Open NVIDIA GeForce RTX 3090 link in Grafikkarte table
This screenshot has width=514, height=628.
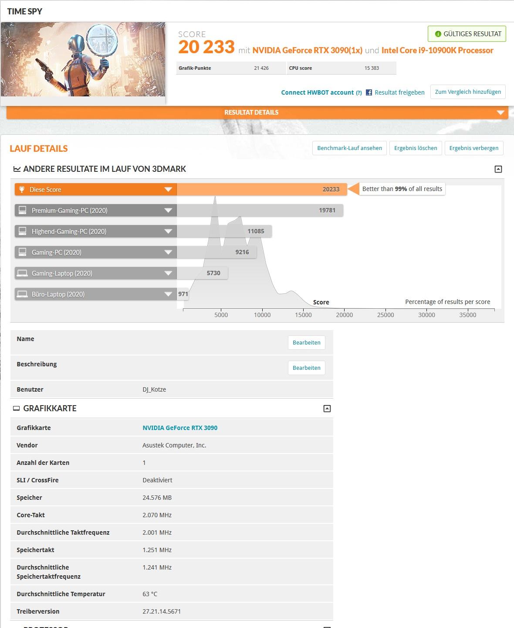coord(180,428)
